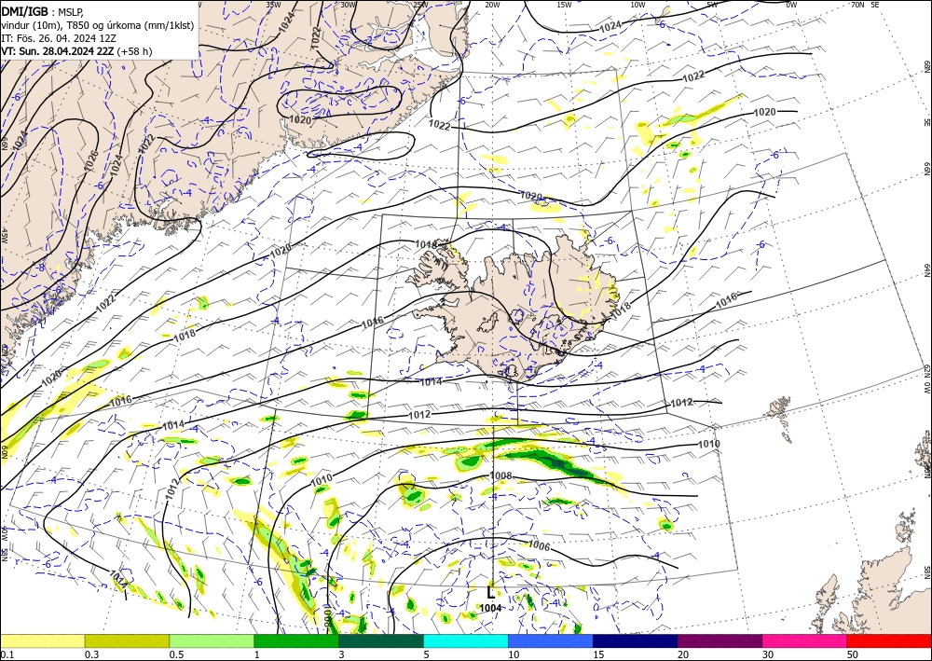Screen dimensions: 932x661
Task: Click the light green 0.5–1 legend swatch
Action: (212, 640)
